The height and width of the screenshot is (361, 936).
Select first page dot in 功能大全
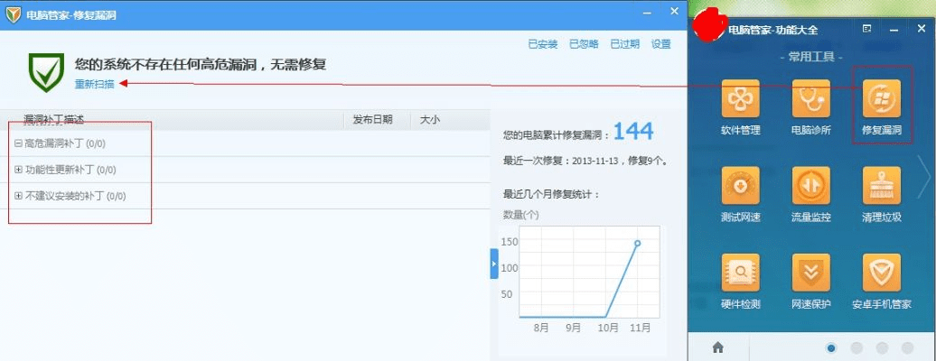point(831,347)
